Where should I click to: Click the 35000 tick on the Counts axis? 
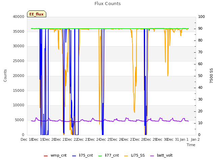19,31
